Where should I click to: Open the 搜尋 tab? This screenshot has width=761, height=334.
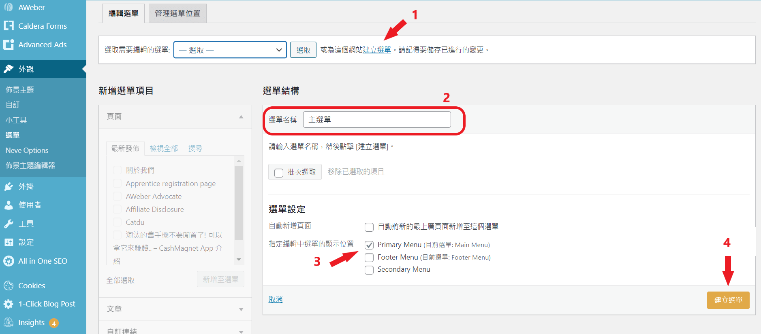(195, 148)
